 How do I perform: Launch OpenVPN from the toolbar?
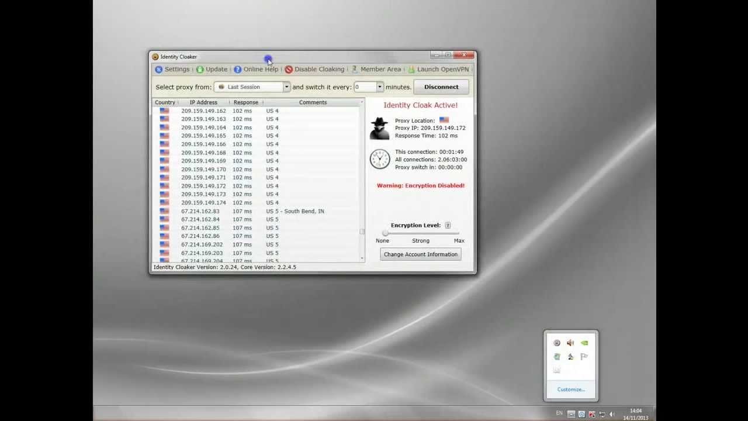pos(438,70)
